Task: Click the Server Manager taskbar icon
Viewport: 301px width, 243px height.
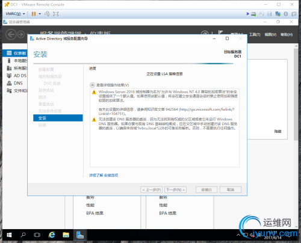Action: (80, 235)
